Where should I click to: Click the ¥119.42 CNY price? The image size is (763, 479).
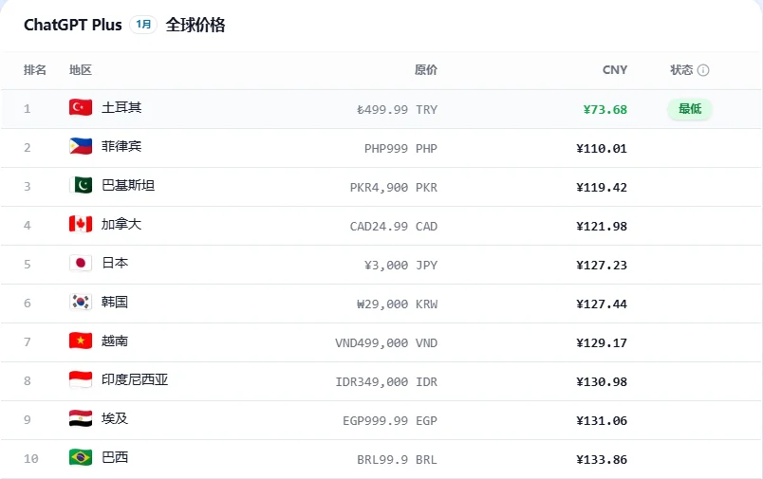click(602, 188)
